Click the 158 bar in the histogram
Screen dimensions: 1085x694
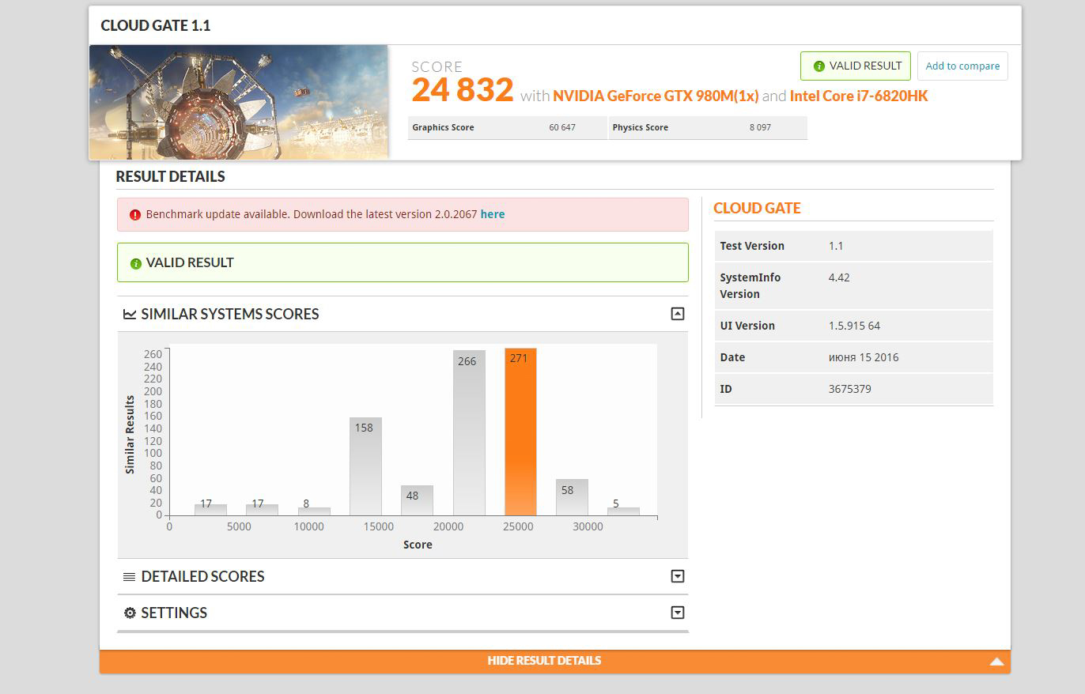pyautogui.click(x=365, y=466)
